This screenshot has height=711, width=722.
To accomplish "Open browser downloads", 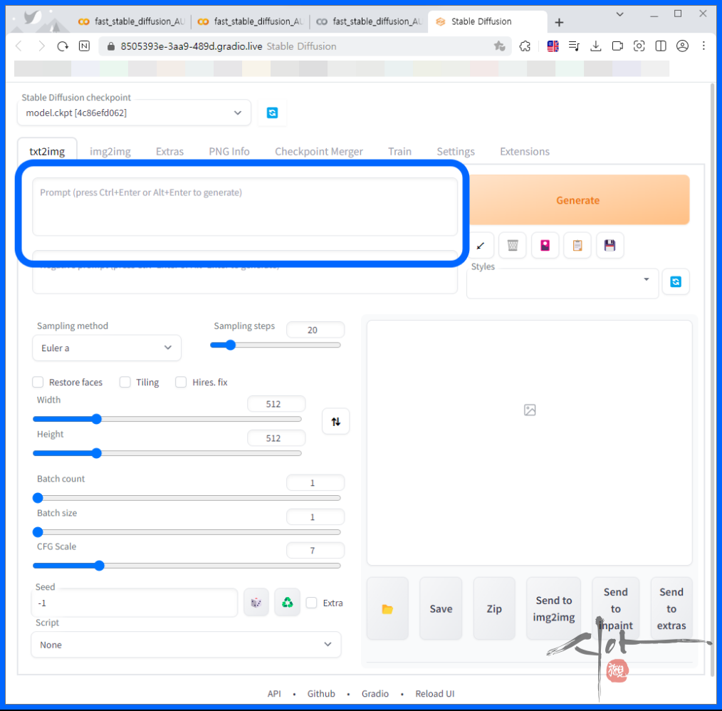I will (x=596, y=46).
